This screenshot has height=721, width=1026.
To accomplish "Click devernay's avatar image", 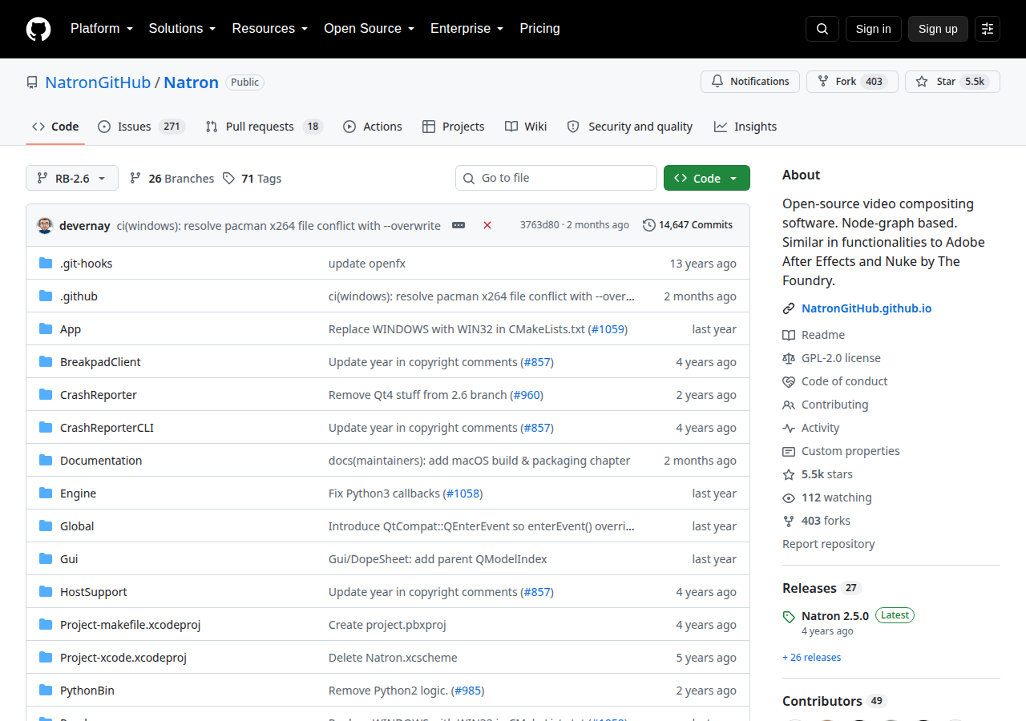I will tap(45, 225).
